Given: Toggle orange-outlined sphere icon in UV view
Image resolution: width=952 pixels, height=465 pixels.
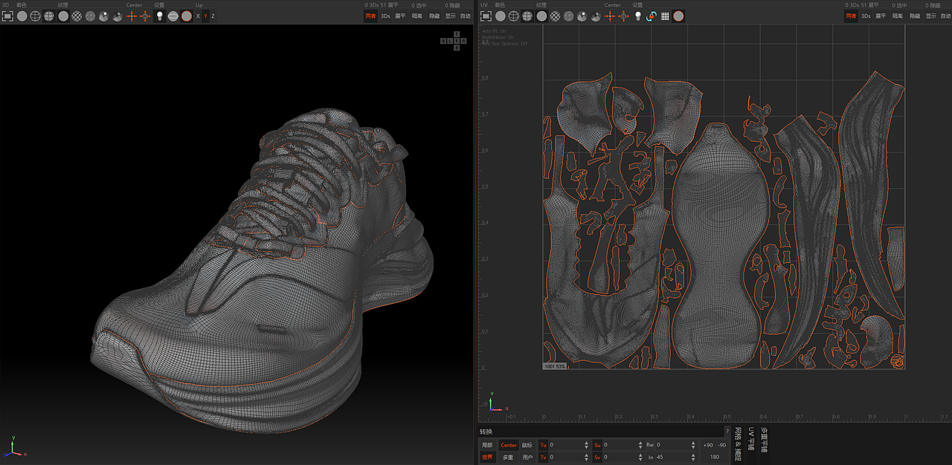Looking at the screenshot, I should 678,16.
